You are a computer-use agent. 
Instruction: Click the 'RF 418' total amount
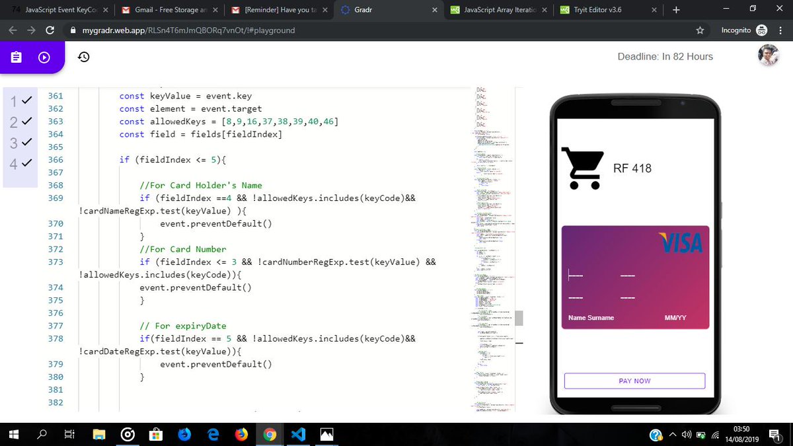pos(632,168)
